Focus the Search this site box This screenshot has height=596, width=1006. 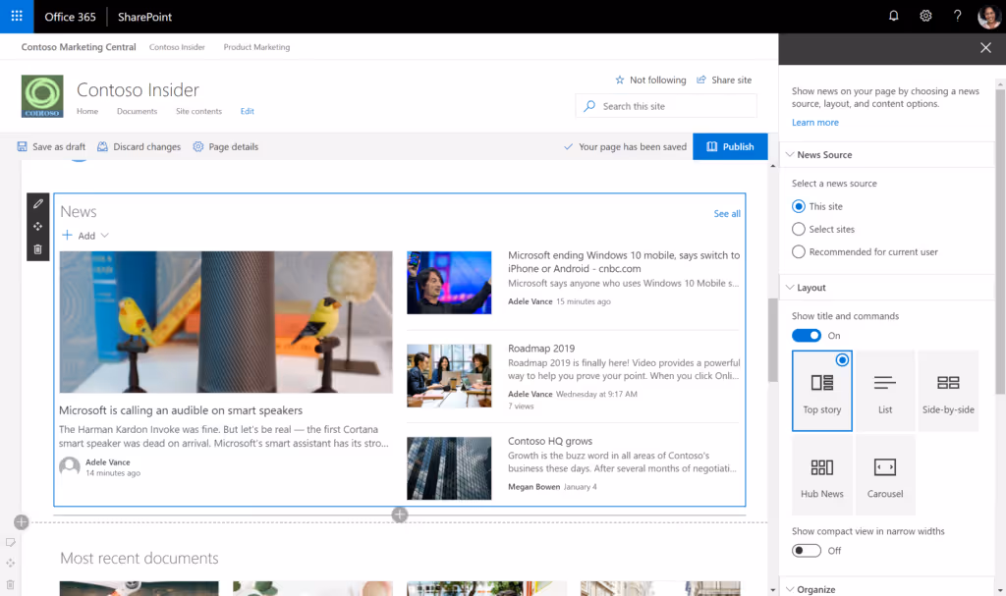666,106
